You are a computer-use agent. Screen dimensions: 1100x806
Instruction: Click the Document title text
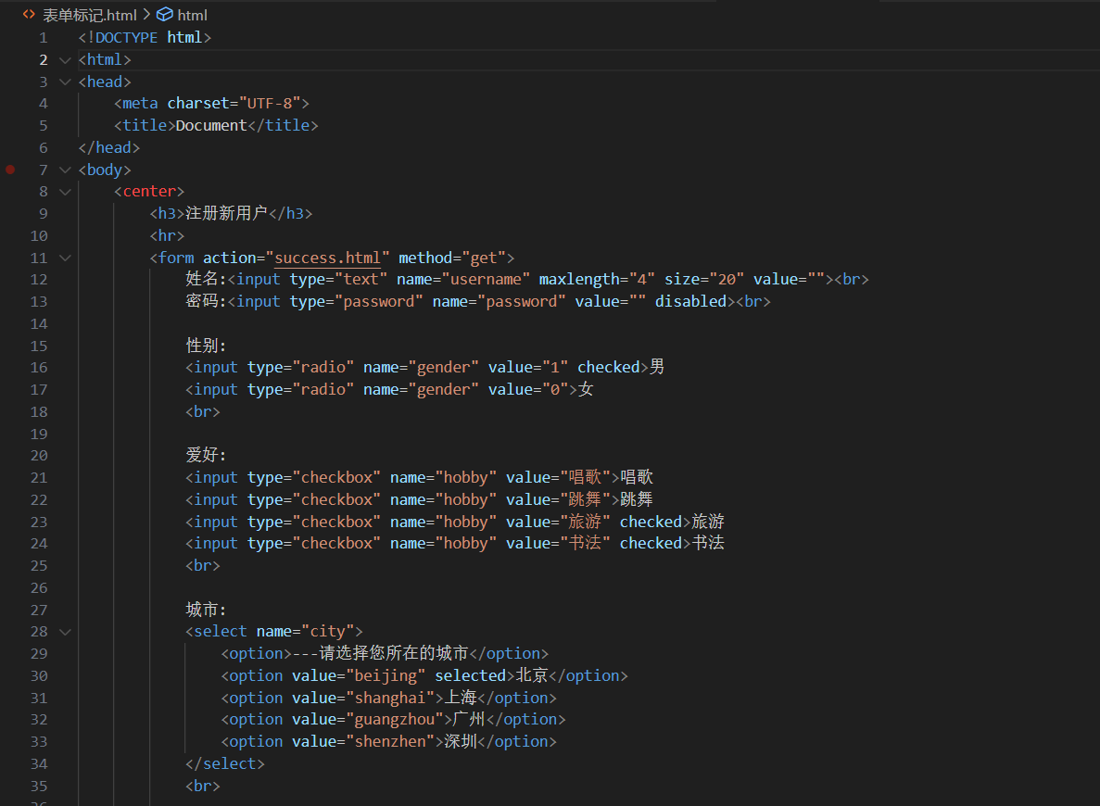click(x=211, y=126)
